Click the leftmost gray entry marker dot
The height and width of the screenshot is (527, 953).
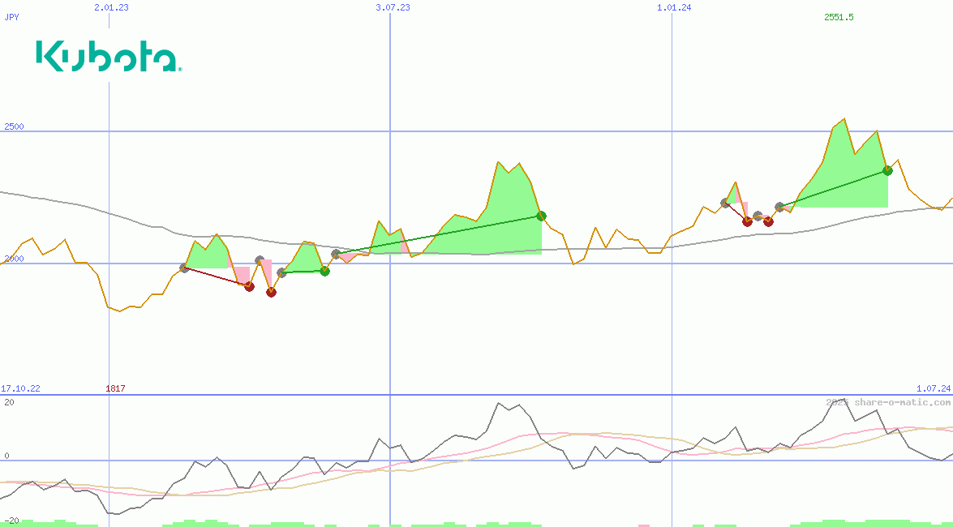click(x=184, y=268)
